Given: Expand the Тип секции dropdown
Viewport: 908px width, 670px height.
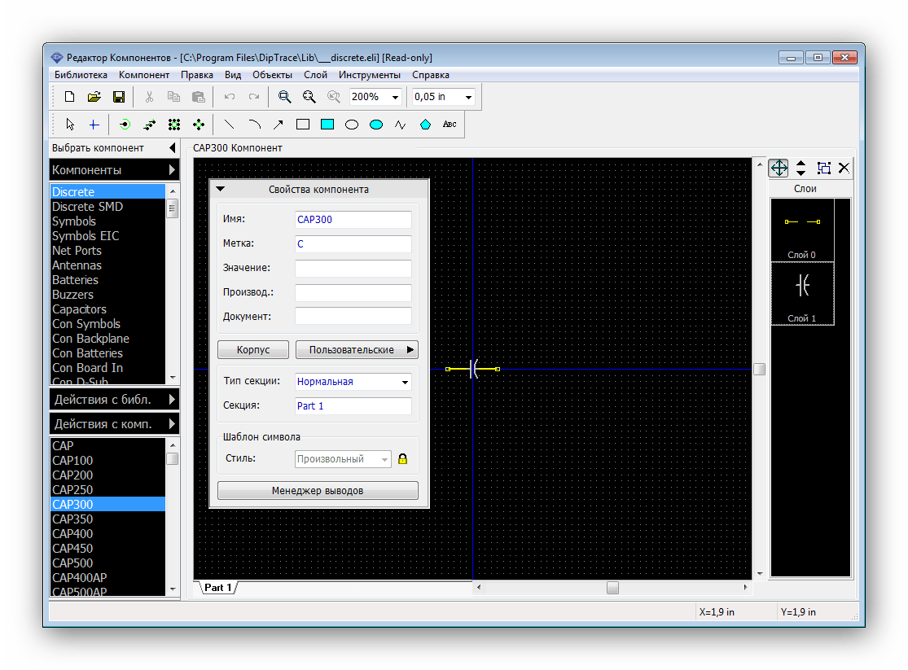Looking at the screenshot, I should pos(405,382).
